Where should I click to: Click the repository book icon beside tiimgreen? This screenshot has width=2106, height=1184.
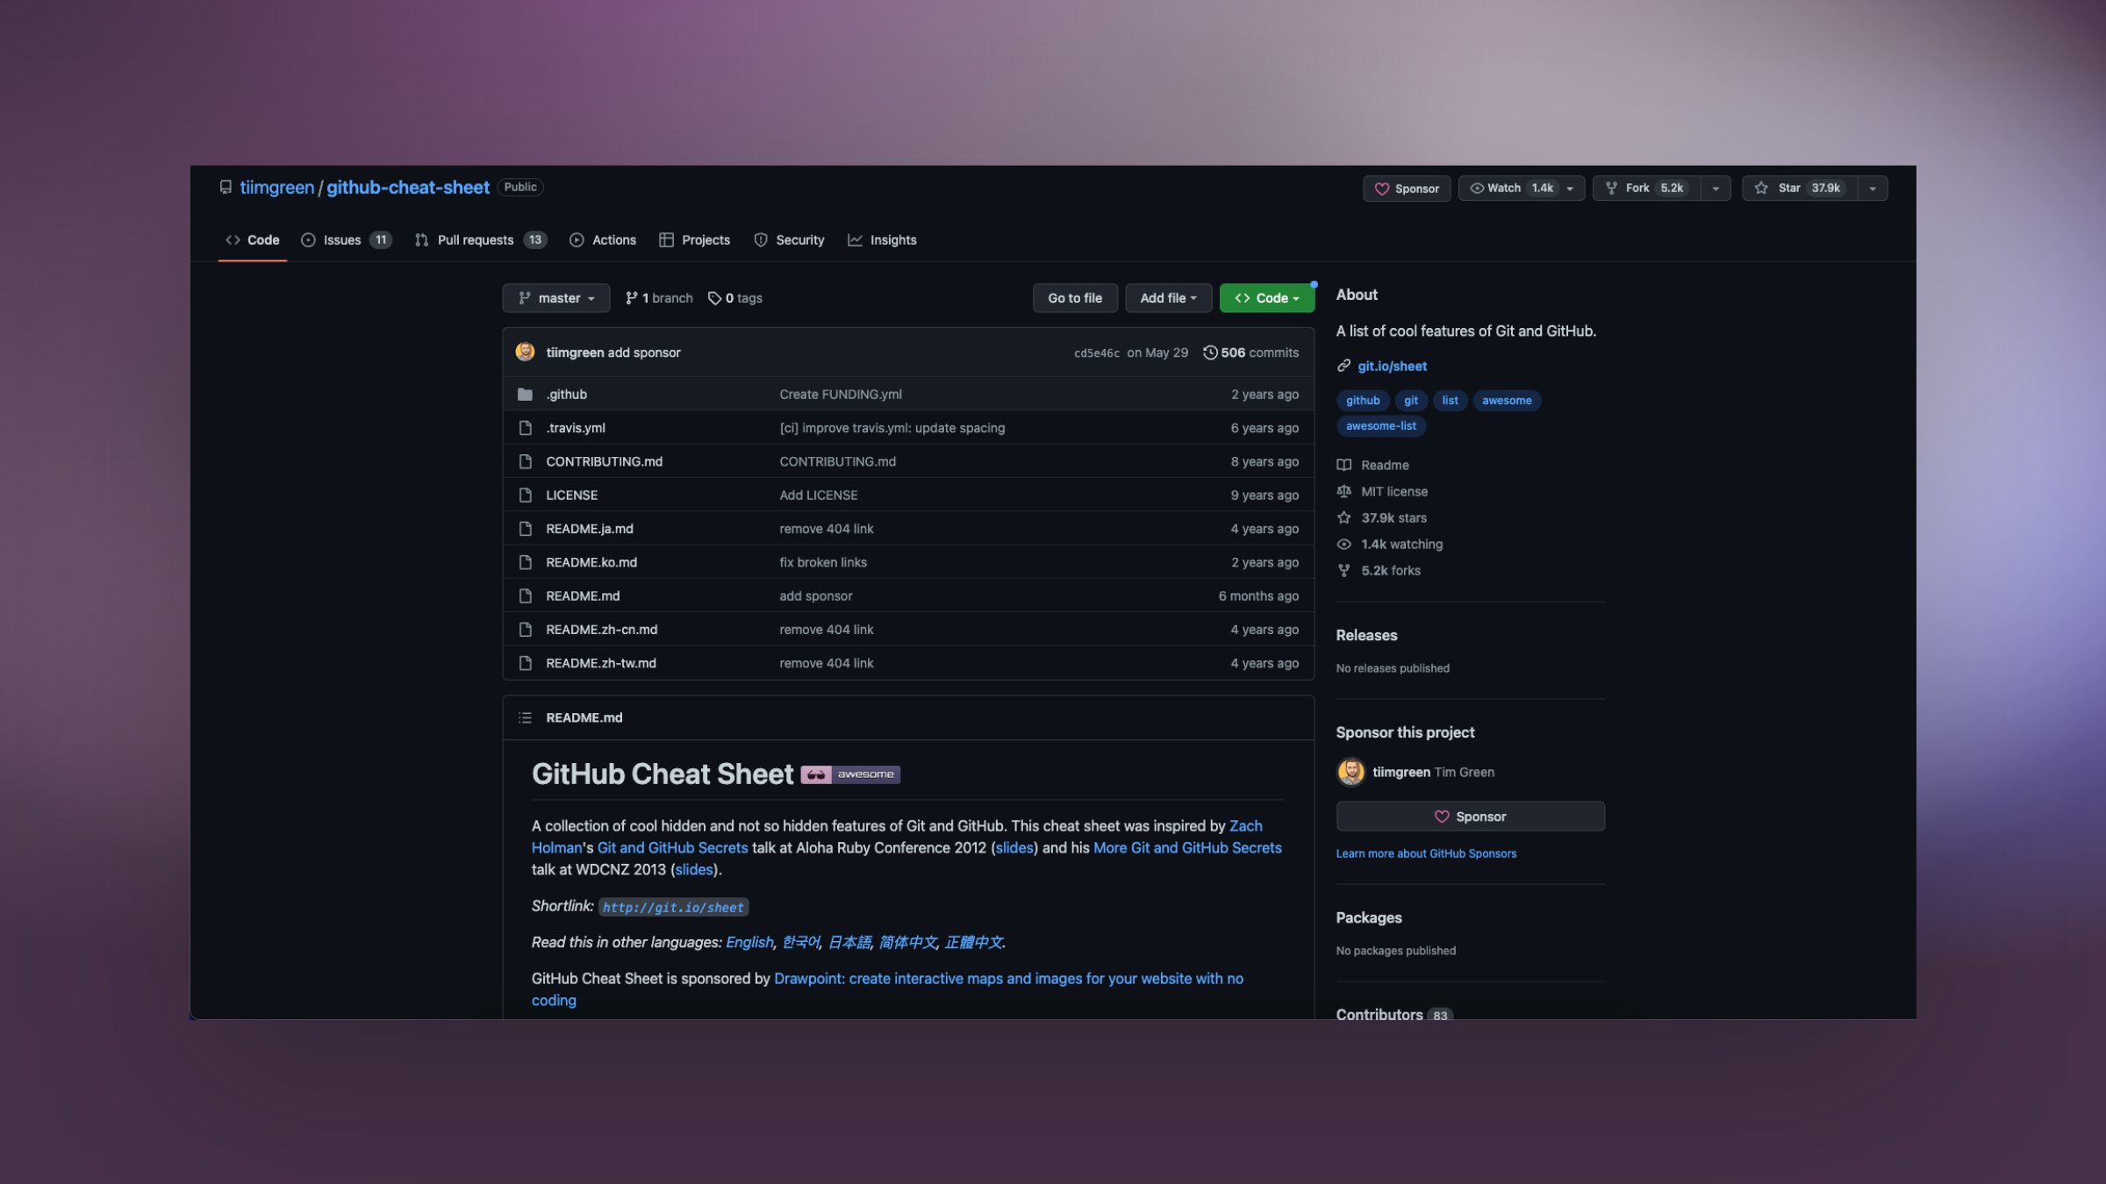(226, 187)
